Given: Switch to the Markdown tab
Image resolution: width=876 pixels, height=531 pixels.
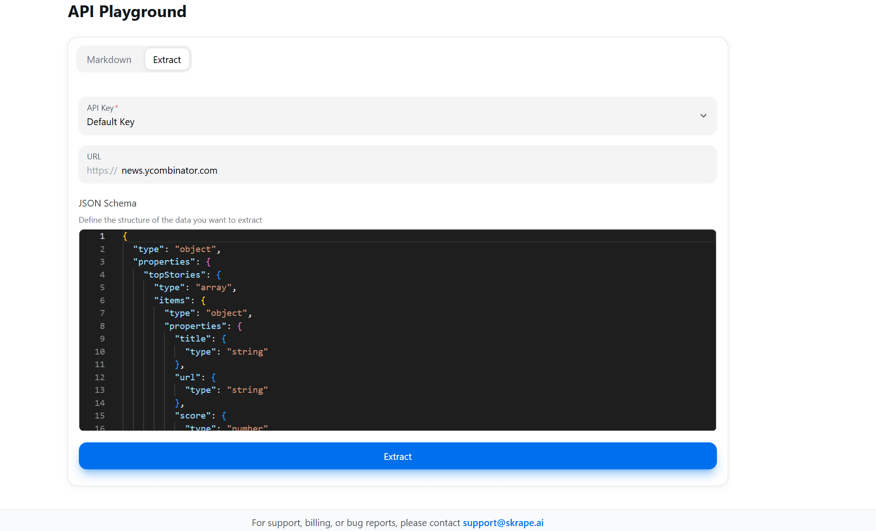Looking at the screenshot, I should (109, 59).
